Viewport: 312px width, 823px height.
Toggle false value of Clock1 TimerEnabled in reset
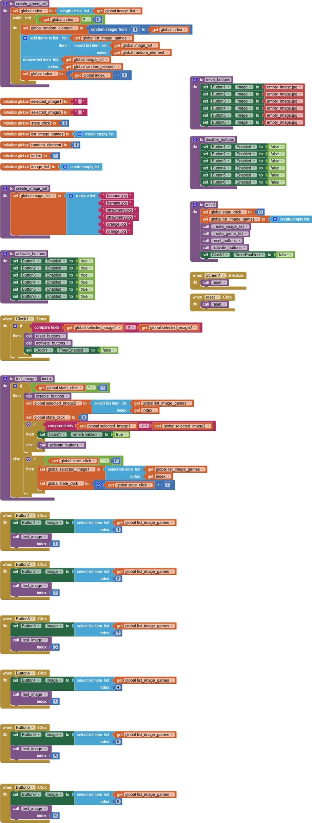tap(285, 255)
